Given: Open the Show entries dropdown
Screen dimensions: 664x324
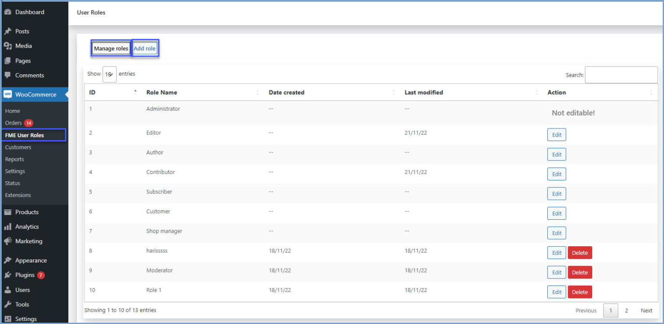Looking at the screenshot, I should 109,74.
